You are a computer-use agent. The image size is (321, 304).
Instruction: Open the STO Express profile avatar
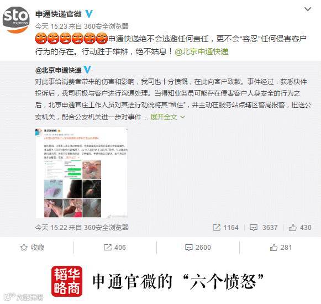tap(16, 20)
